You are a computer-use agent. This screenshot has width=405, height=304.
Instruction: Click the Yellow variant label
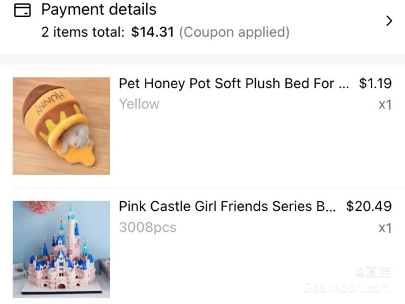139,104
